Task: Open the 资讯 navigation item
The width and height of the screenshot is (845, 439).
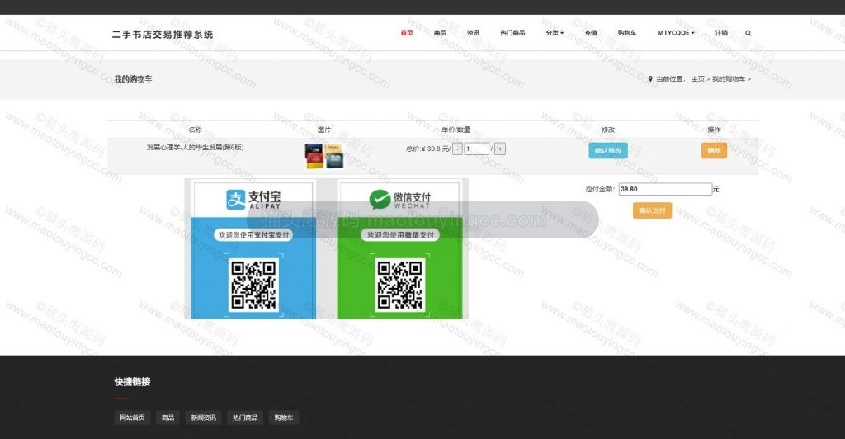Action: (x=473, y=33)
